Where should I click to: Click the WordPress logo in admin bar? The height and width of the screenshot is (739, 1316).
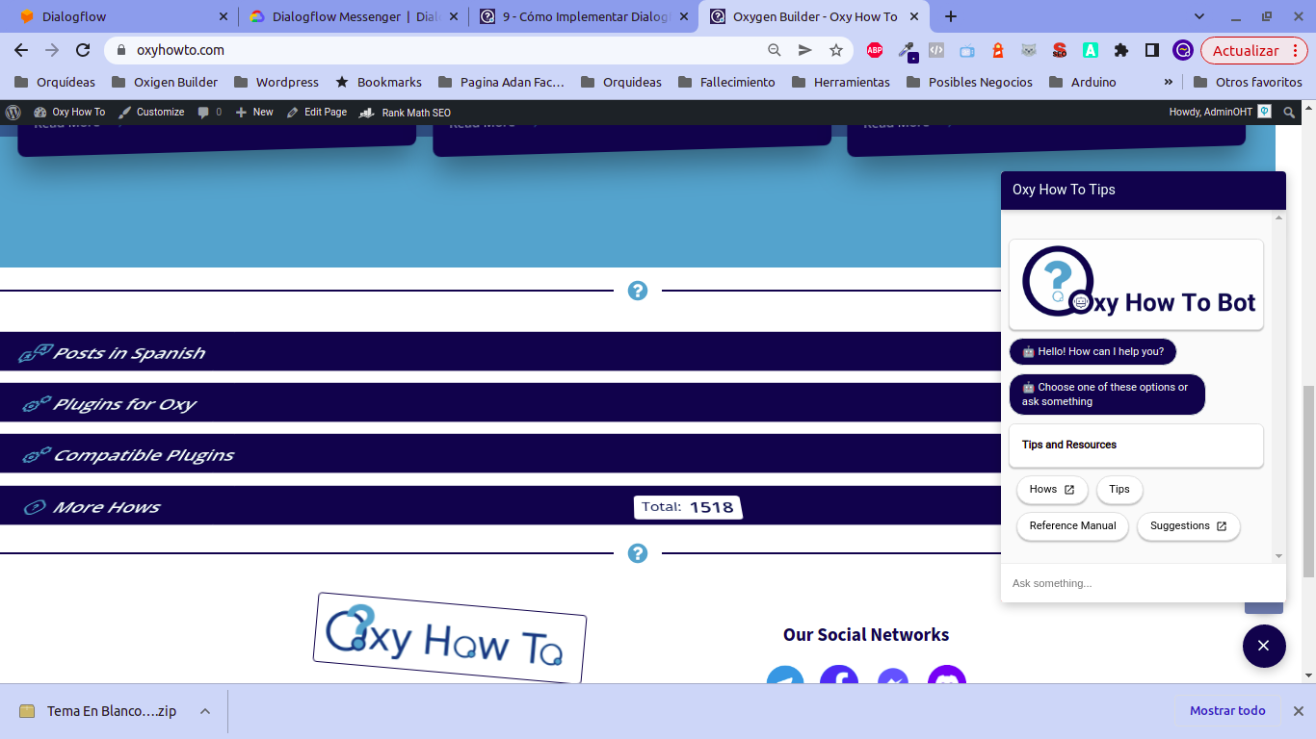pos(13,113)
